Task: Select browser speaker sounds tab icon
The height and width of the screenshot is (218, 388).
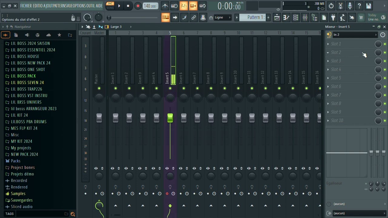Action: (x=27, y=35)
